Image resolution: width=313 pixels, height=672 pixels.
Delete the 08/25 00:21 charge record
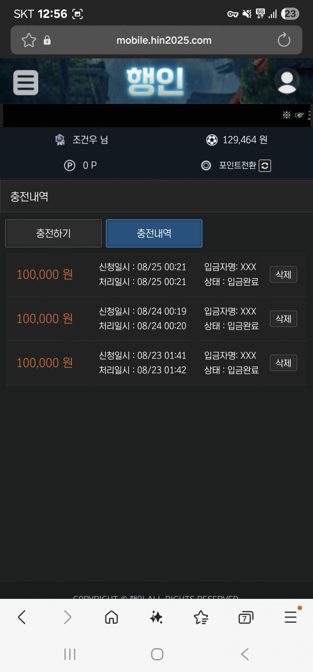[283, 275]
